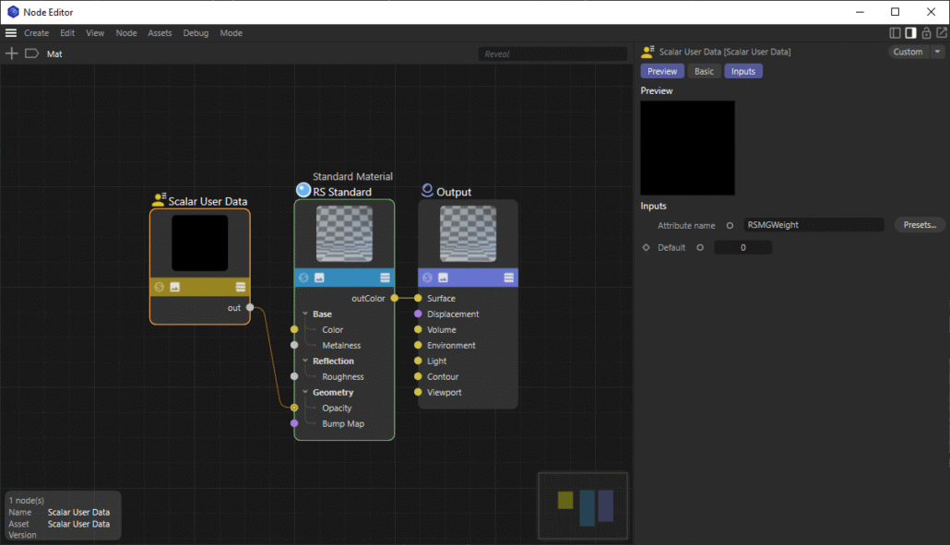
Task: Toggle the Basic section button in attributes panel
Action: (704, 71)
